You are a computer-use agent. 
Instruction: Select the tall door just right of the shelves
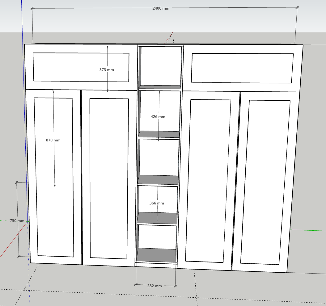(x=208, y=181)
